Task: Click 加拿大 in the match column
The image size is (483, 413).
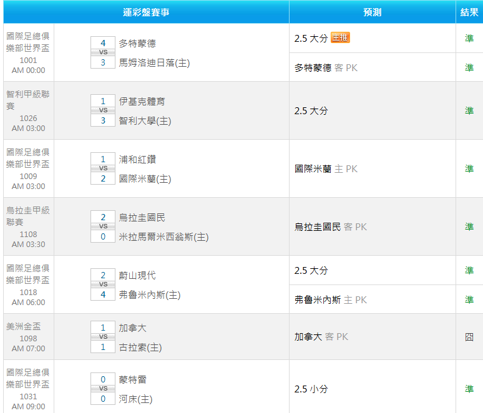Action: click(x=133, y=328)
